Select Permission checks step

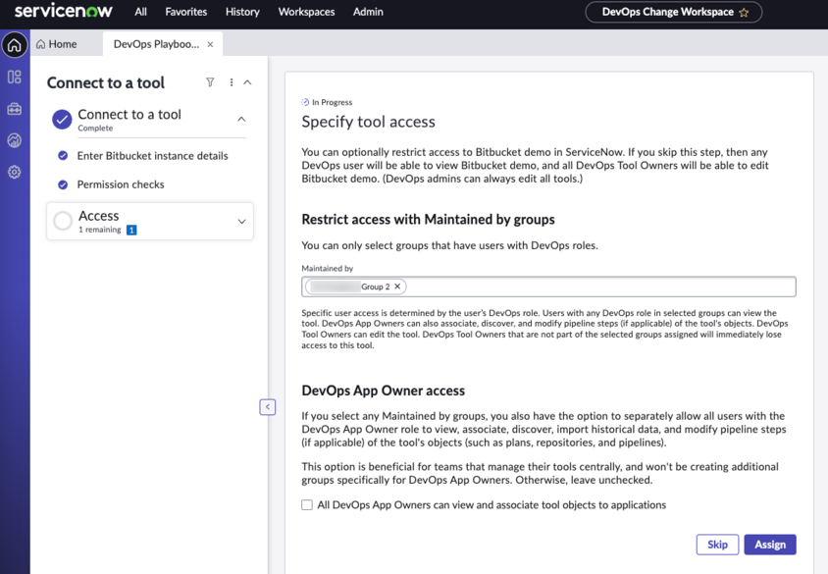coord(121,184)
